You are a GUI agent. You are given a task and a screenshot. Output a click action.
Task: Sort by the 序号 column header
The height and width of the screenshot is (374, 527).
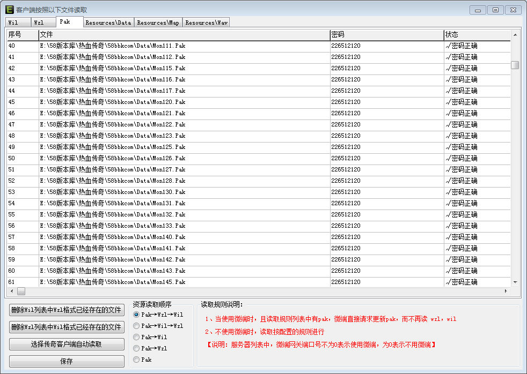pos(23,34)
